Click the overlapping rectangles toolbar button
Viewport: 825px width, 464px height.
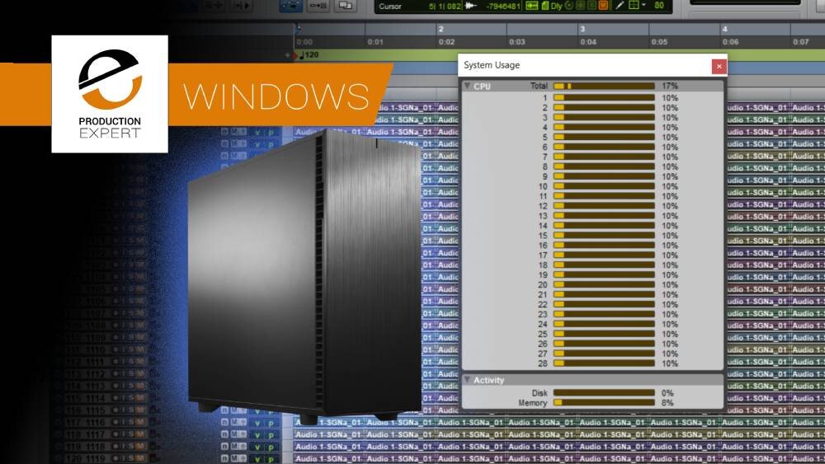click(x=345, y=5)
